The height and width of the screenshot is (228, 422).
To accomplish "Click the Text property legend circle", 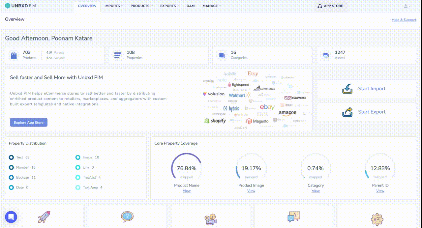I will tap(11, 157).
